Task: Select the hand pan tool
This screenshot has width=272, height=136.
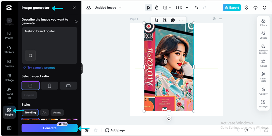Action: coord(157,8)
